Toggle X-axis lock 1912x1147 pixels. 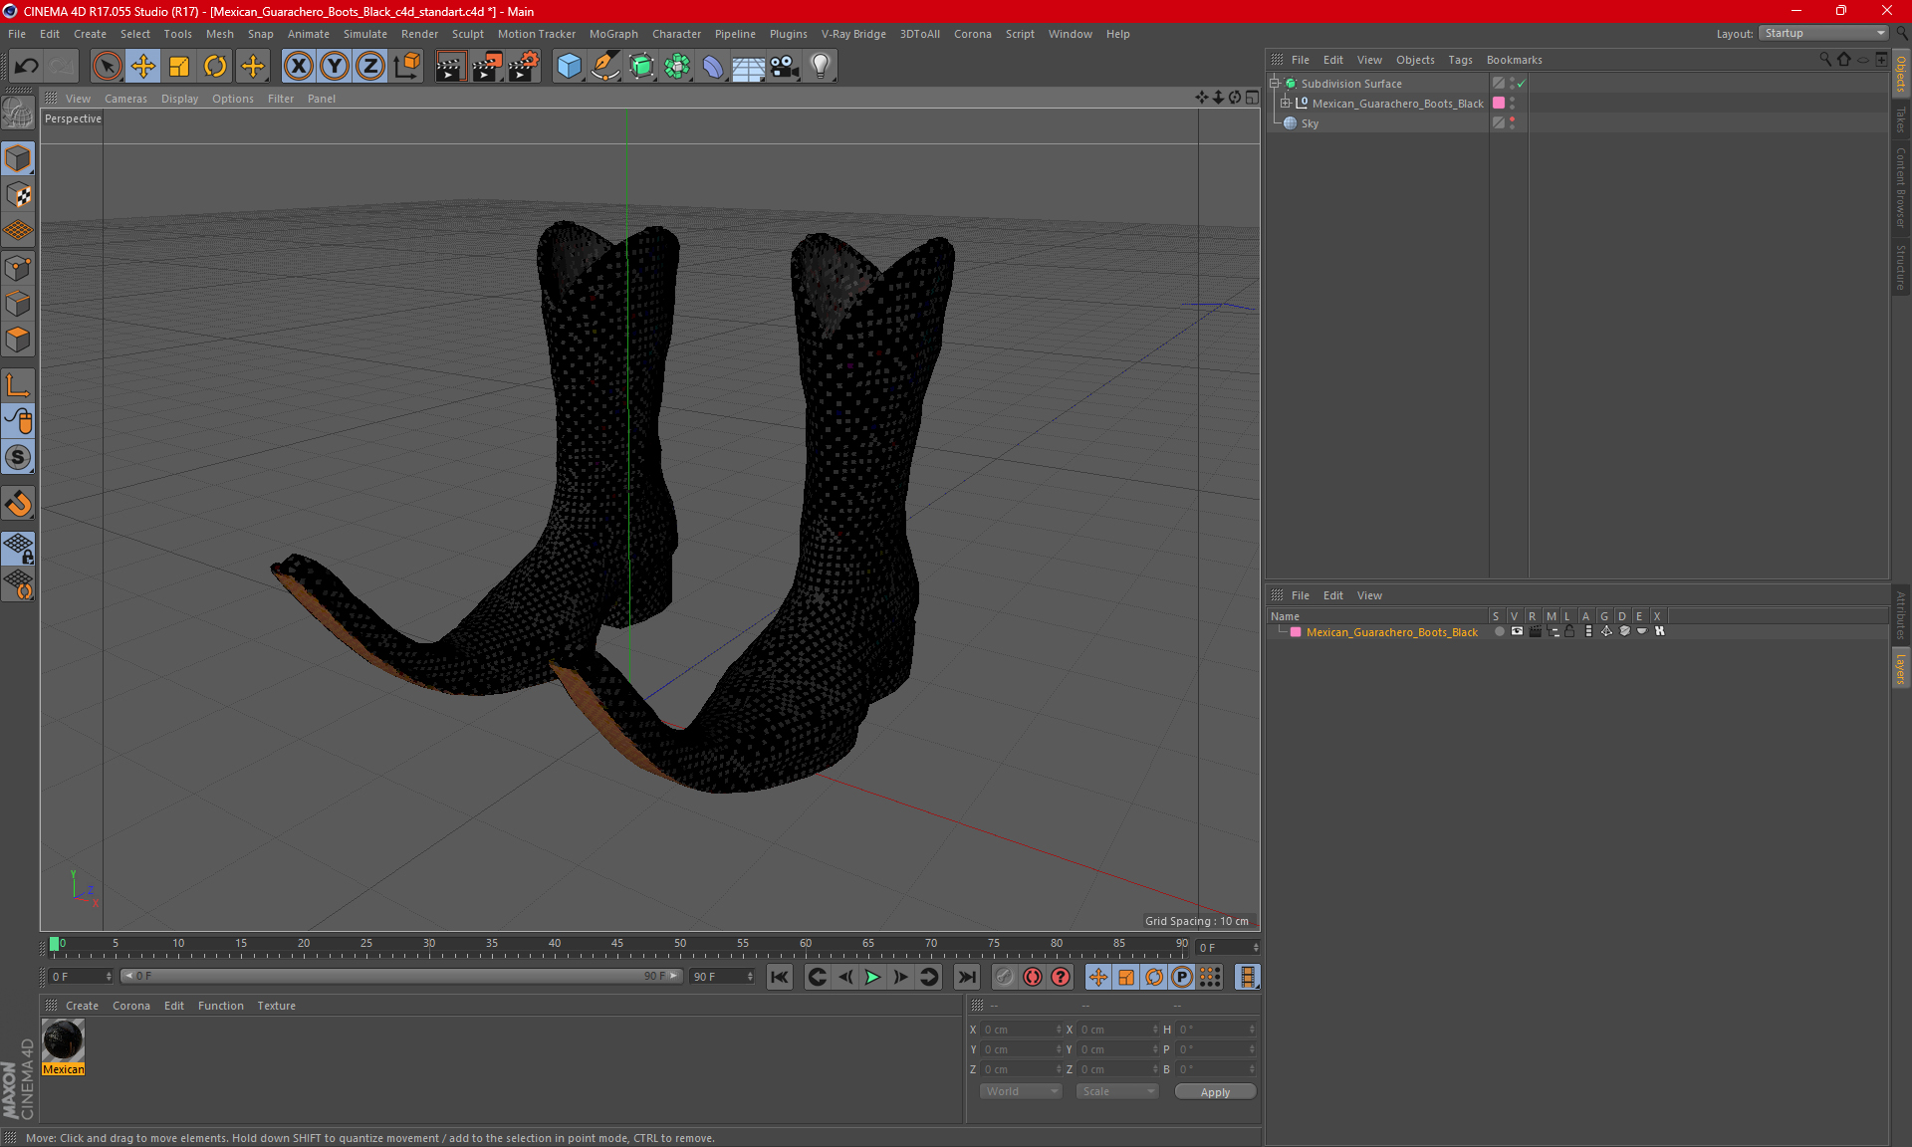(x=298, y=67)
